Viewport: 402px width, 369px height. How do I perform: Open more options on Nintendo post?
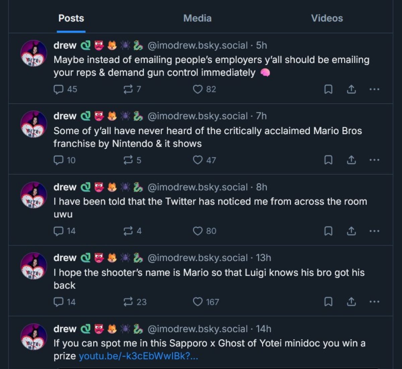[x=374, y=160]
